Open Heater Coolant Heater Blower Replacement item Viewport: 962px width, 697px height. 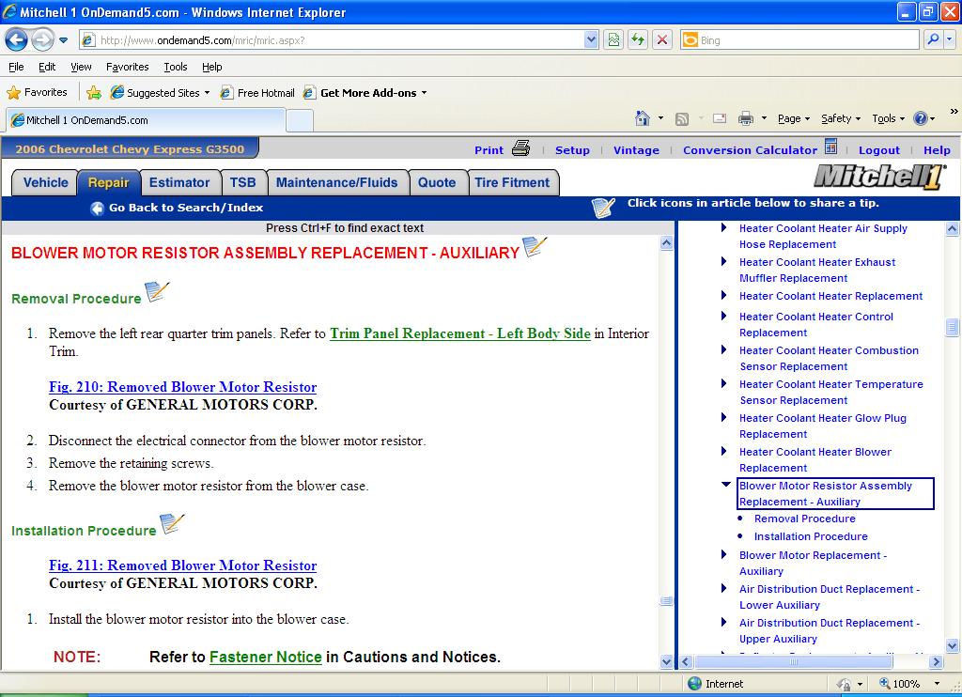coord(815,459)
